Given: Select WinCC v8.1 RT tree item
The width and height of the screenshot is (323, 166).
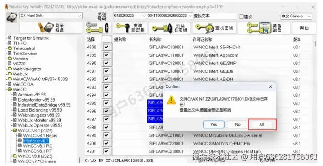Looking at the screenshot, I should click(x=38, y=151).
